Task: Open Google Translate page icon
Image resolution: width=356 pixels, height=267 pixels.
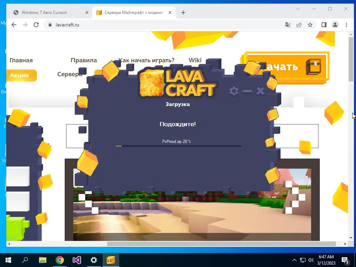Action: [x=288, y=25]
